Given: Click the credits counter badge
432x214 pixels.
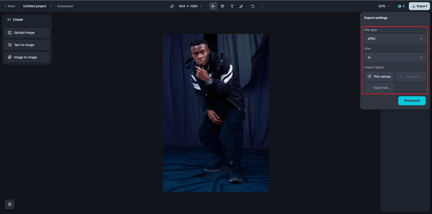Looking at the screenshot, I should (401, 6).
